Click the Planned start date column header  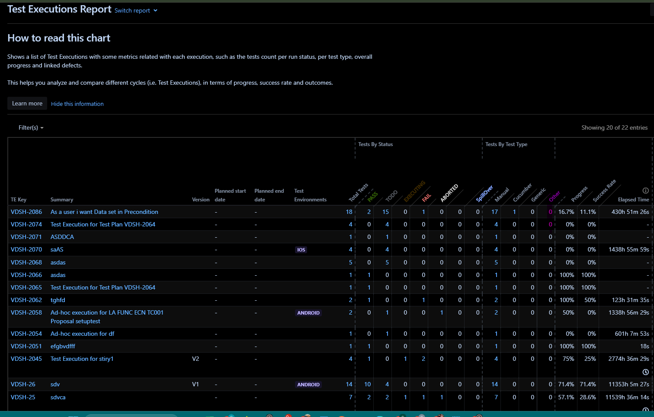click(230, 195)
